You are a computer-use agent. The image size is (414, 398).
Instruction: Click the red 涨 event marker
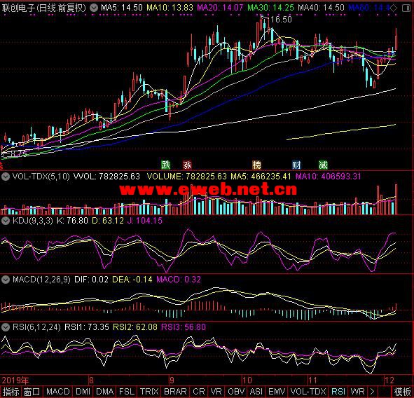(187, 165)
